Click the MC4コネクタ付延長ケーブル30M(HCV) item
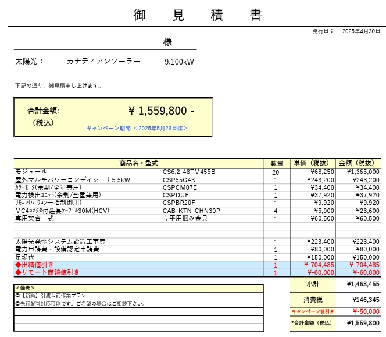The width and height of the screenshot is (386, 337). click(62, 211)
